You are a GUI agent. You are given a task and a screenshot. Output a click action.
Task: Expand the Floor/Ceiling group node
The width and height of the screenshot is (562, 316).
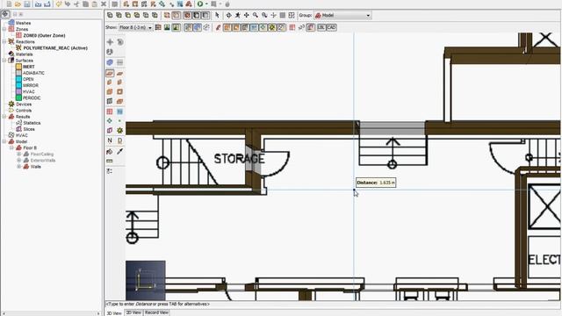[x=19, y=154]
